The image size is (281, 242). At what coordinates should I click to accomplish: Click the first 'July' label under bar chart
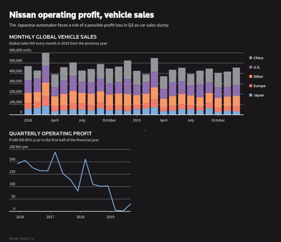(82, 120)
